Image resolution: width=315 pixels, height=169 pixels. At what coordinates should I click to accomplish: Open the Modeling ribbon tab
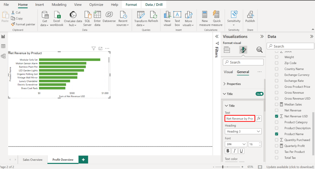pos(59,5)
